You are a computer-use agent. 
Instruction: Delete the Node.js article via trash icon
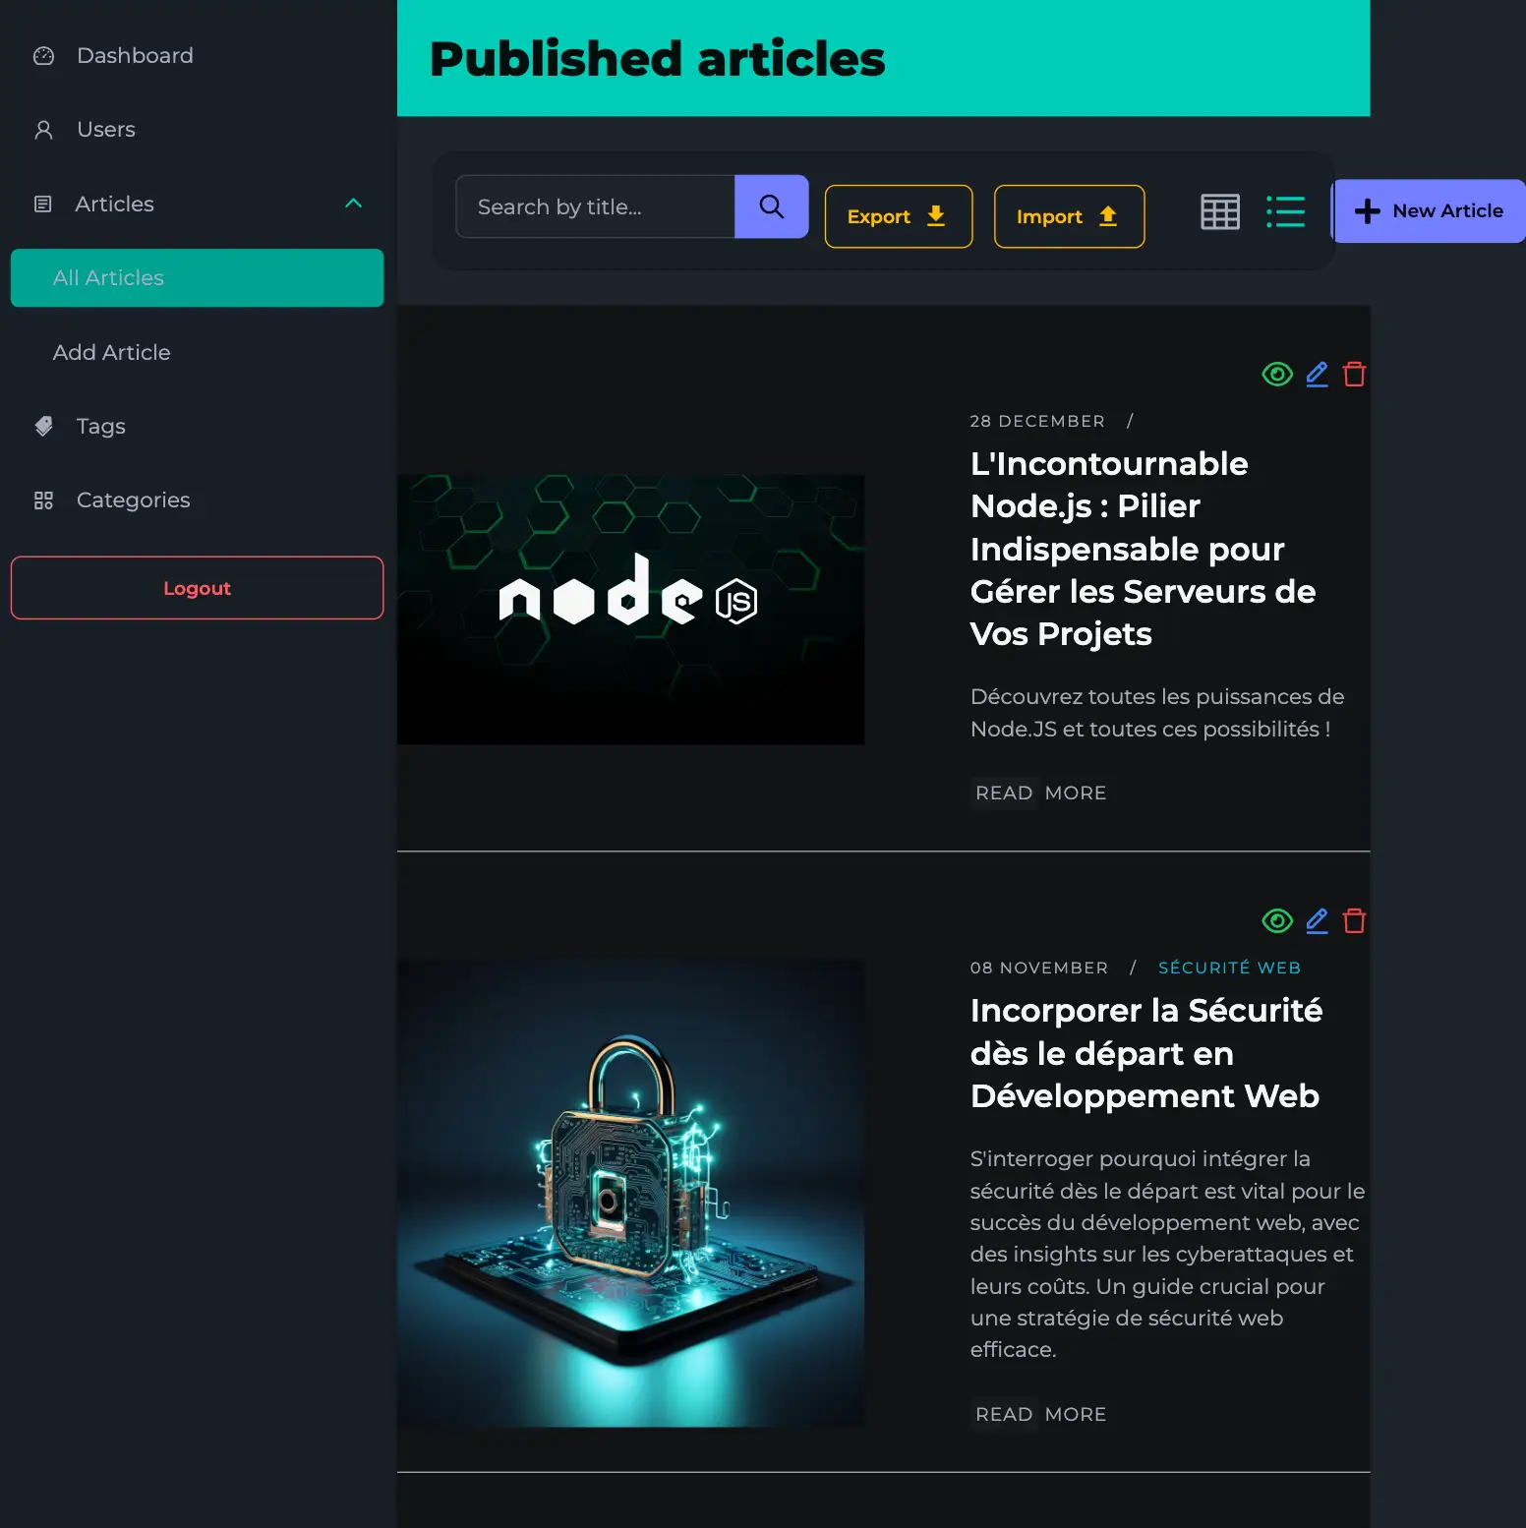1354,374
